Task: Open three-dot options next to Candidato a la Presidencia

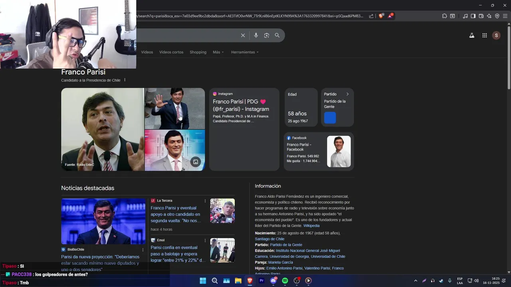Action: (125, 80)
